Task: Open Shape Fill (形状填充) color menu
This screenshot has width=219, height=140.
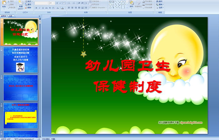Action: click(x=148, y=1)
